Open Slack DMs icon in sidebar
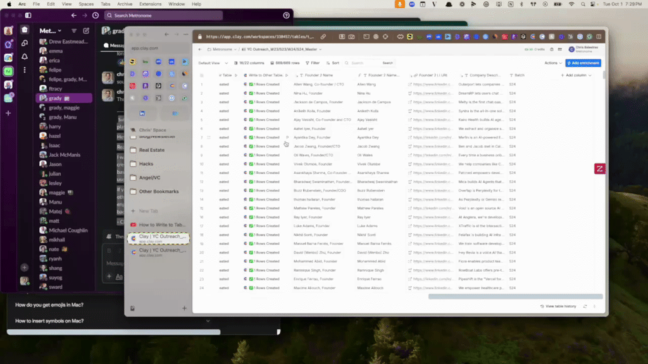The width and height of the screenshot is (648, 364). coord(25,43)
